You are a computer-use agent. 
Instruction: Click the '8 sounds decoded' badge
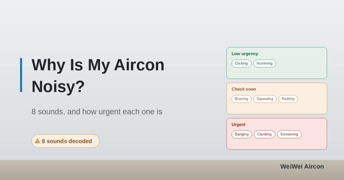tap(65, 141)
